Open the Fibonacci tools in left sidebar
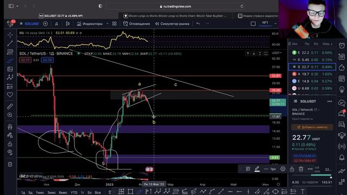The width and height of the screenshot is (347, 195). point(10,52)
